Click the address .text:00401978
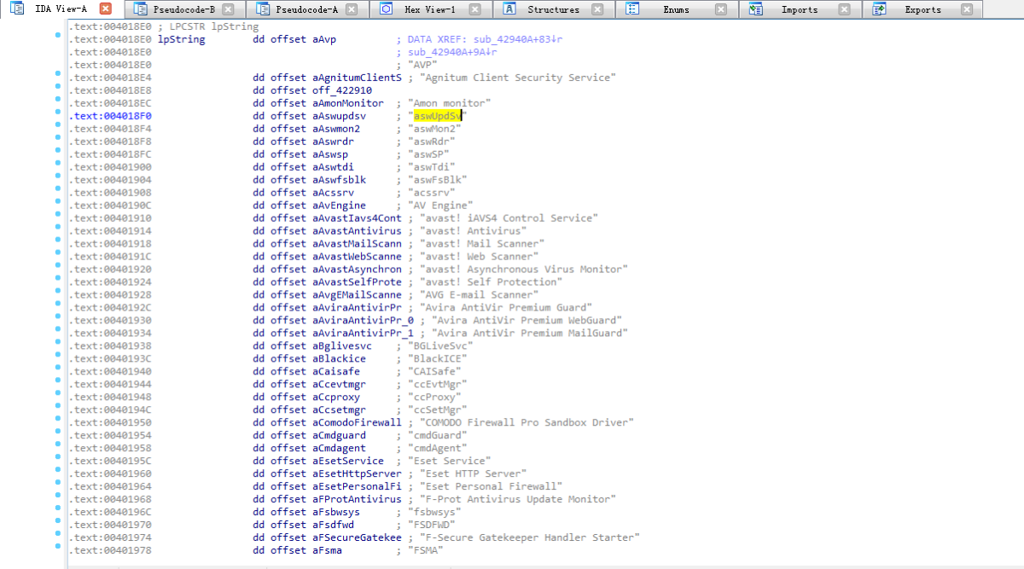 click(112, 551)
